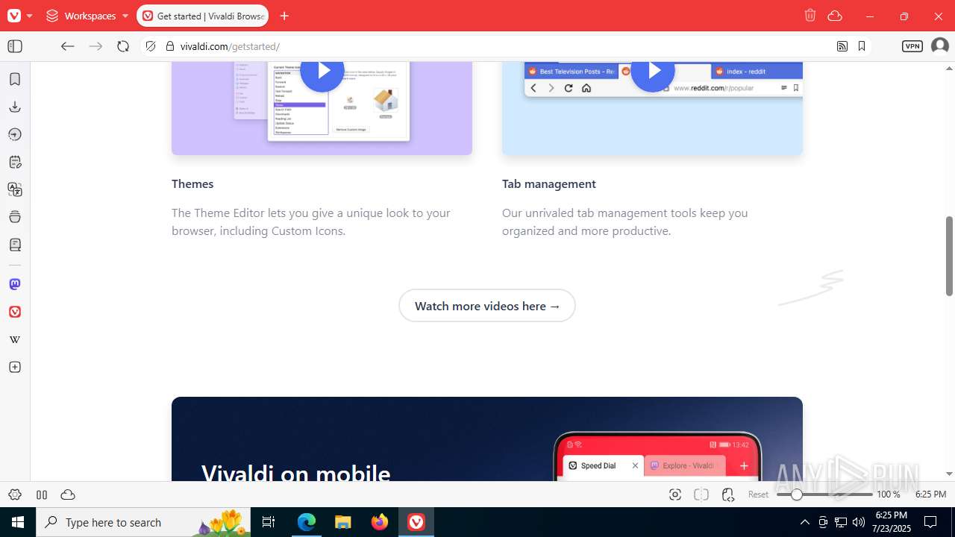The height and width of the screenshot is (537, 955).
Task: Play the Tab management video
Action: tap(653, 72)
